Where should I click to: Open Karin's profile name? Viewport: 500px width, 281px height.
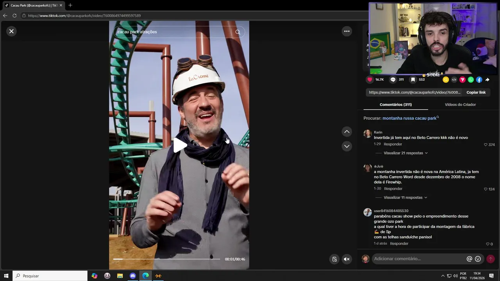point(378,132)
